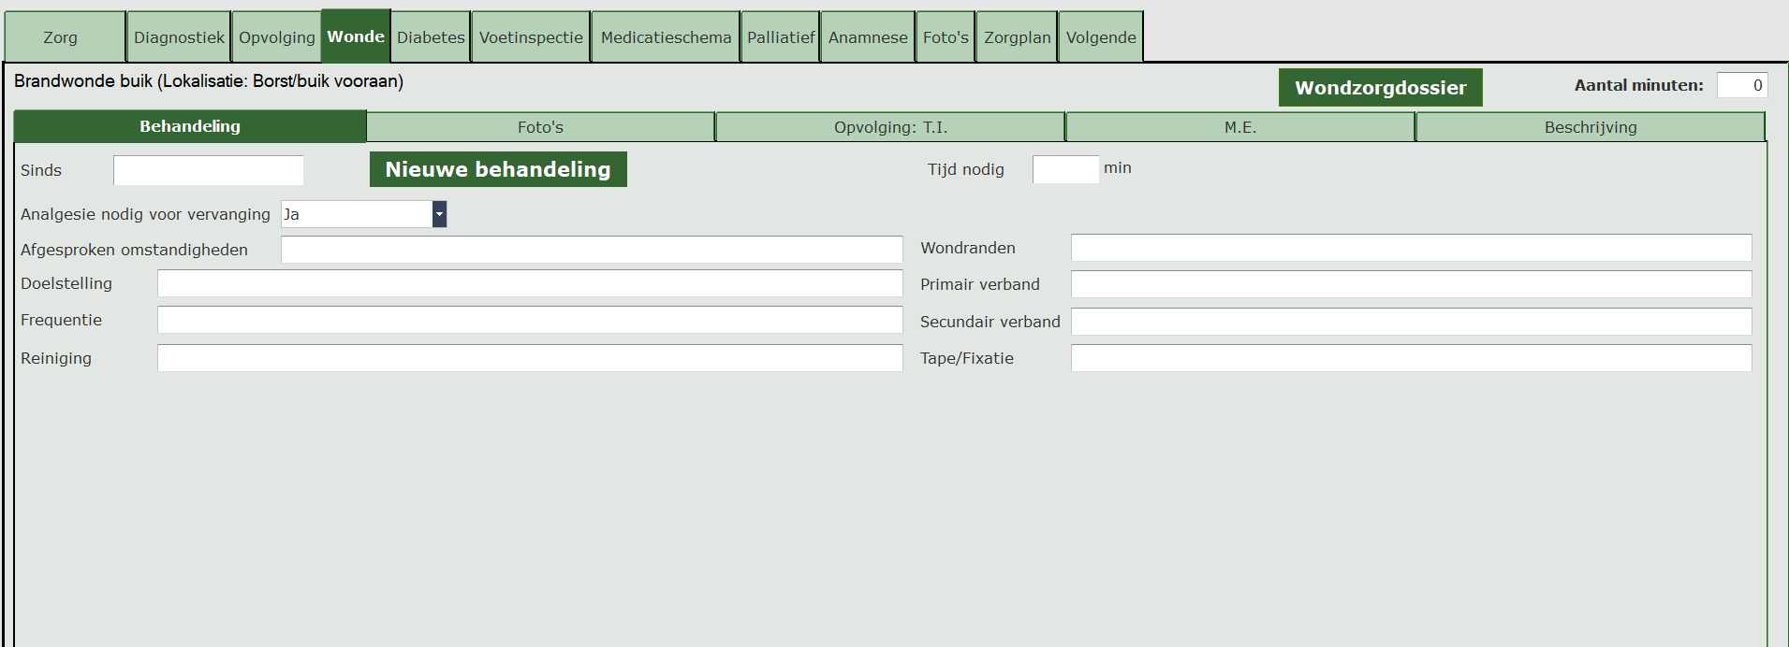Open the Analgesie nodig dropdown arrow
The height and width of the screenshot is (647, 1789).
[x=439, y=214]
